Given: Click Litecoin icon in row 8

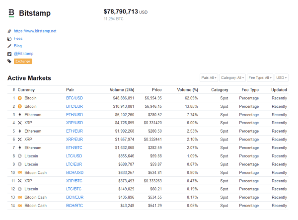Looking at the screenshot, I should pos(19,156).
